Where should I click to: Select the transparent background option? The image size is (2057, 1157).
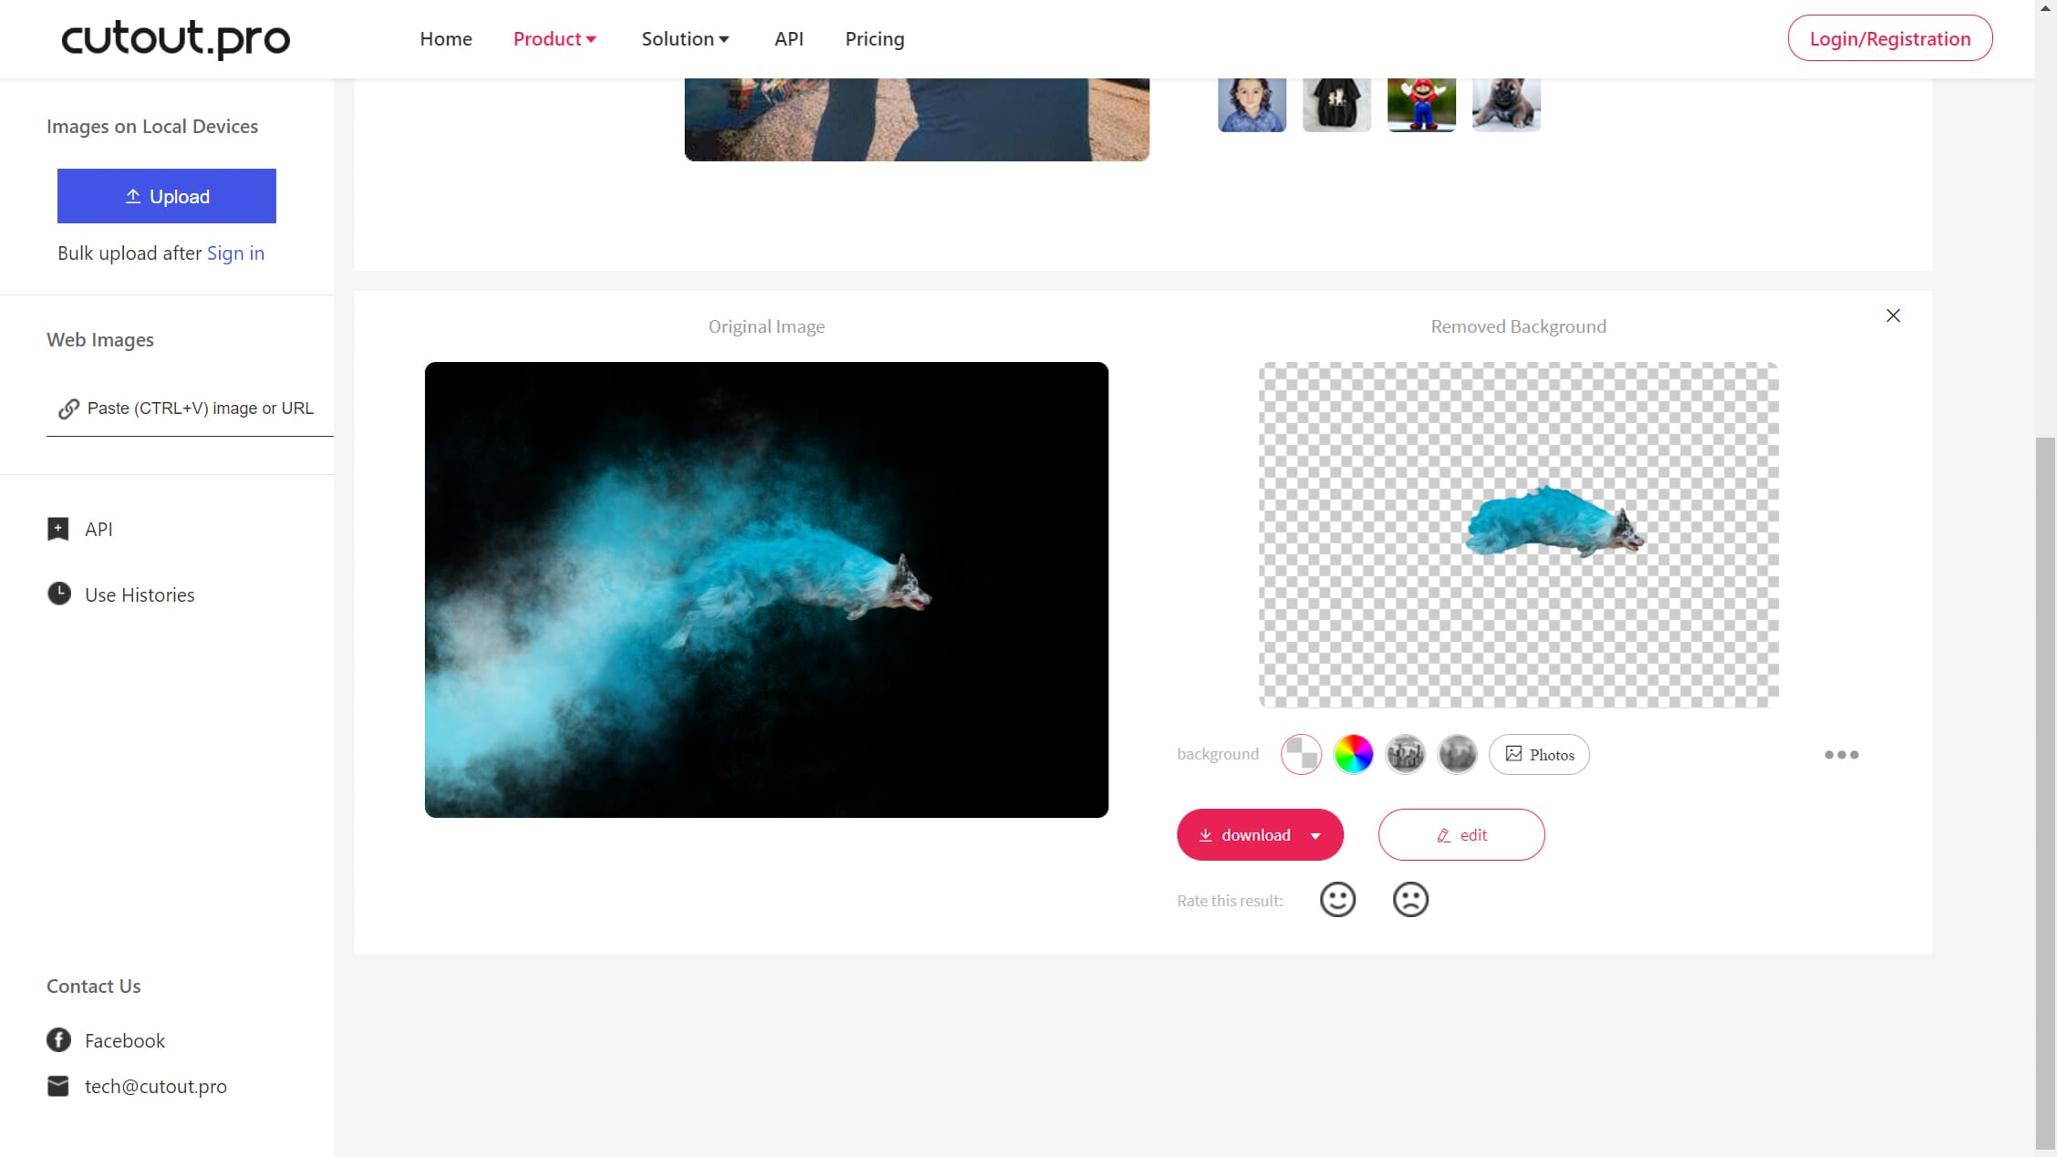pos(1301,754)
